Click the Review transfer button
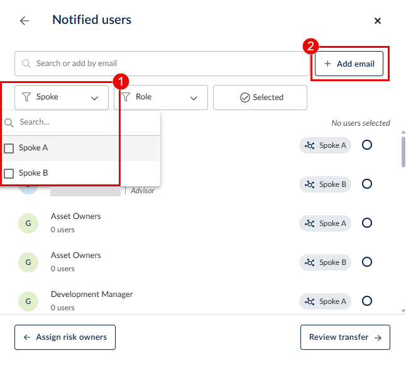The image size is (406, 365). (345, 337)
